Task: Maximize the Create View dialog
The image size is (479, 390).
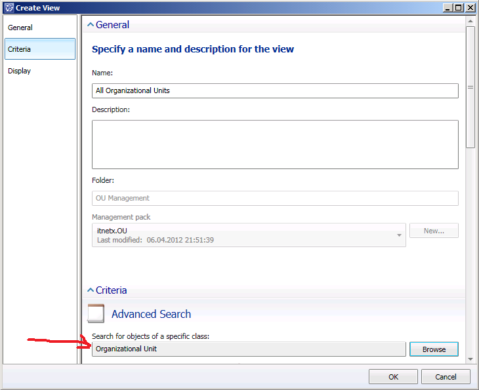Action: [x=459, y=8]
